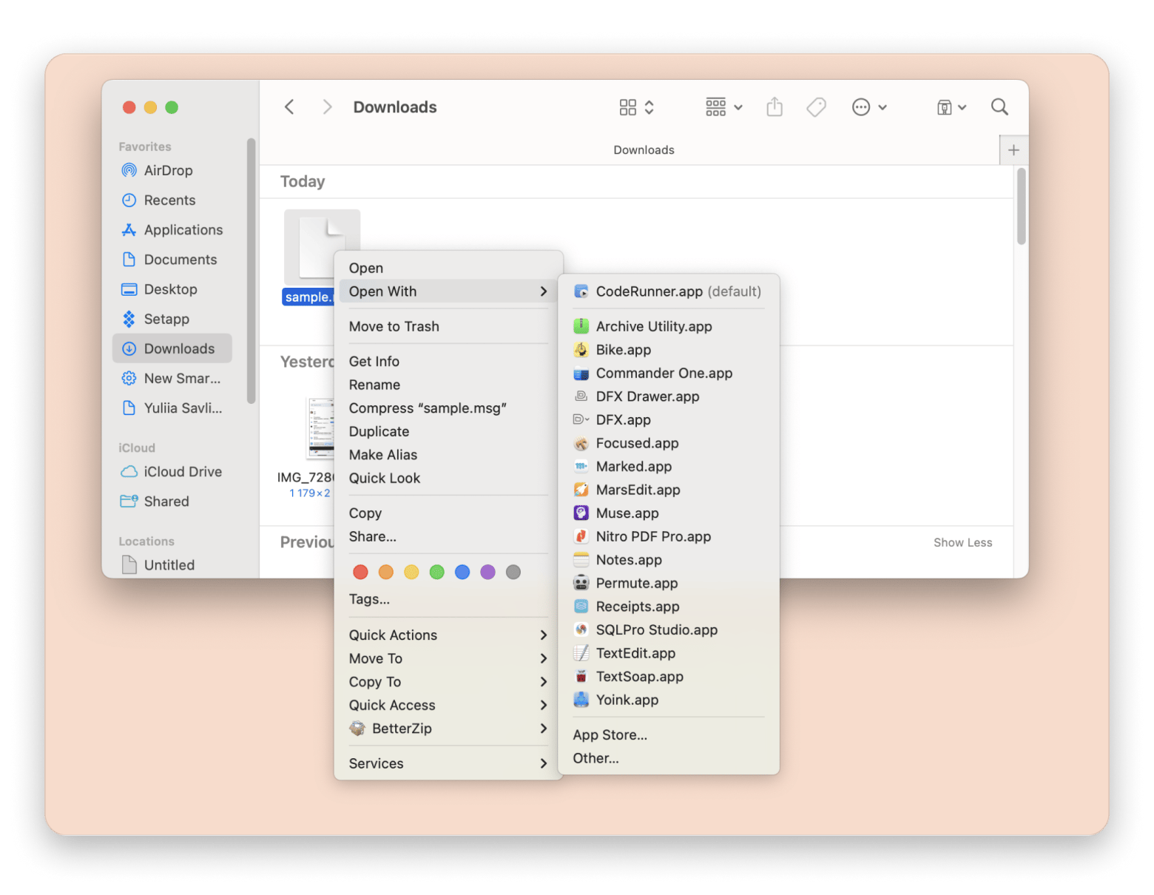Screen dimensions: 1154x895
Task: Click Show Less link
Action: [x=962, y=542]
